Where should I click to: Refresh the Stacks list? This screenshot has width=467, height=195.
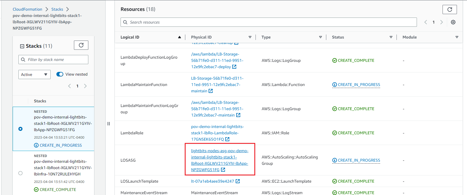tap(81, 45)
